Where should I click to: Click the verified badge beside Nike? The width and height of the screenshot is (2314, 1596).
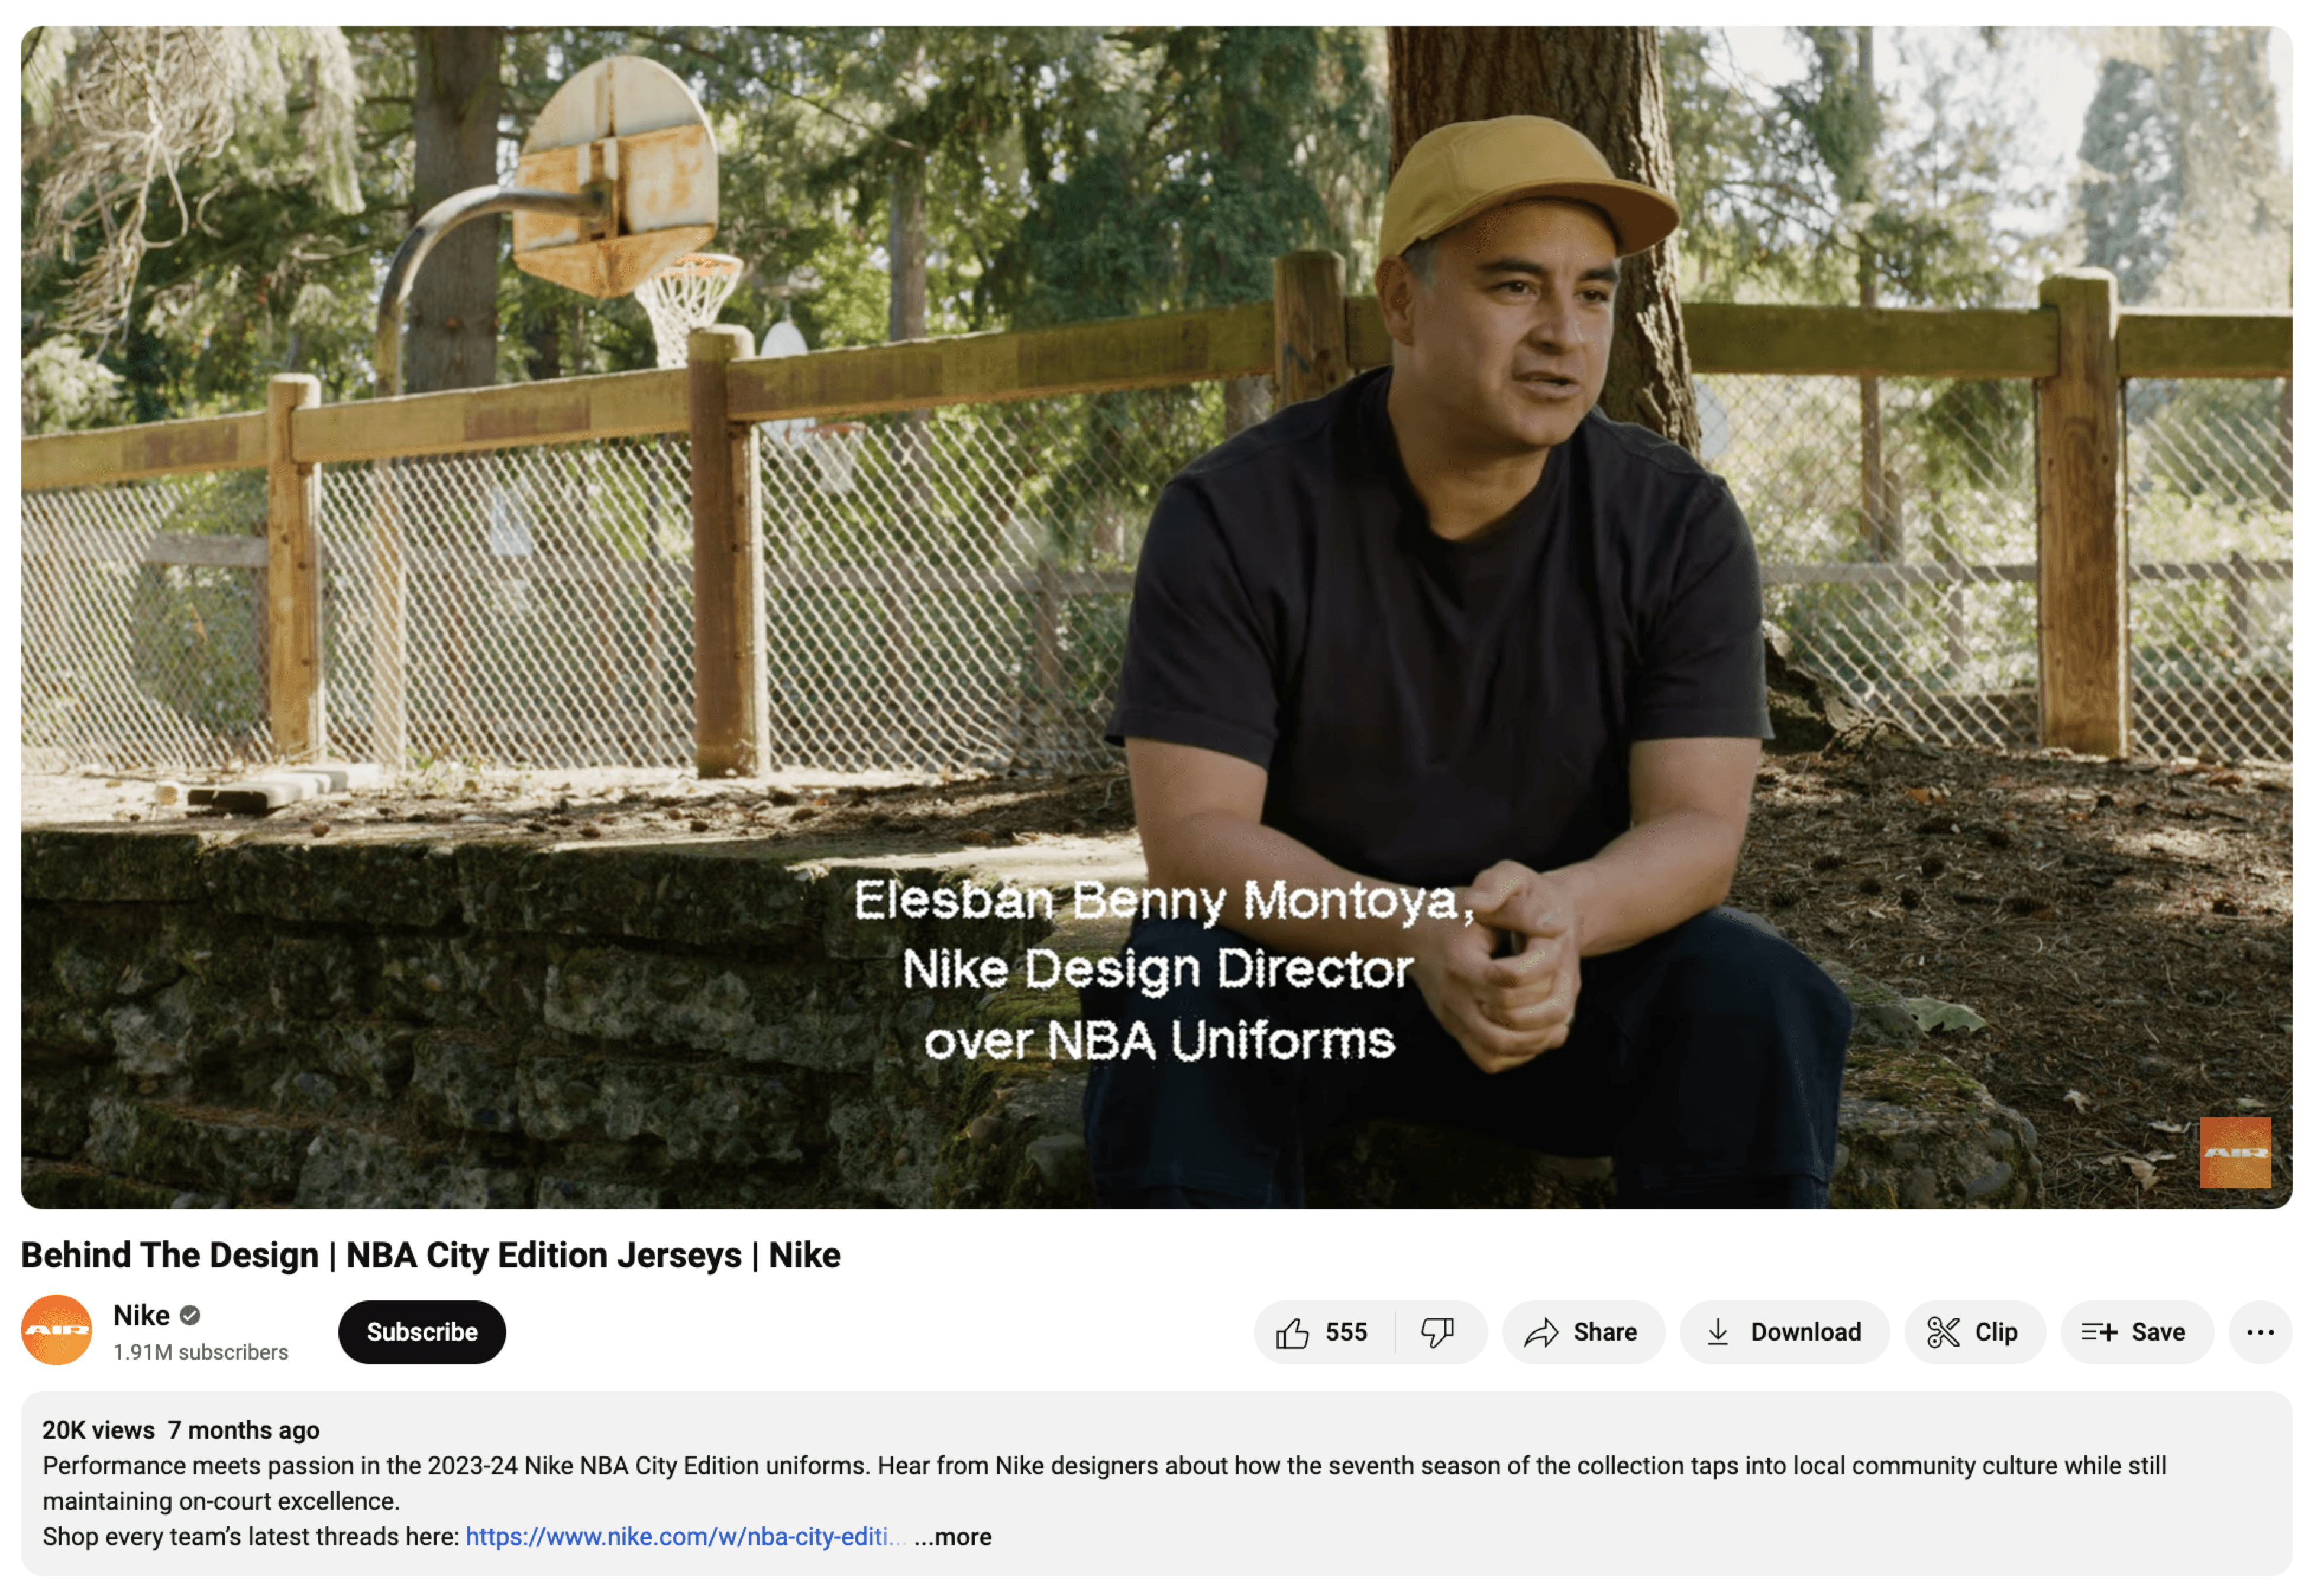tap(190, 1316)
